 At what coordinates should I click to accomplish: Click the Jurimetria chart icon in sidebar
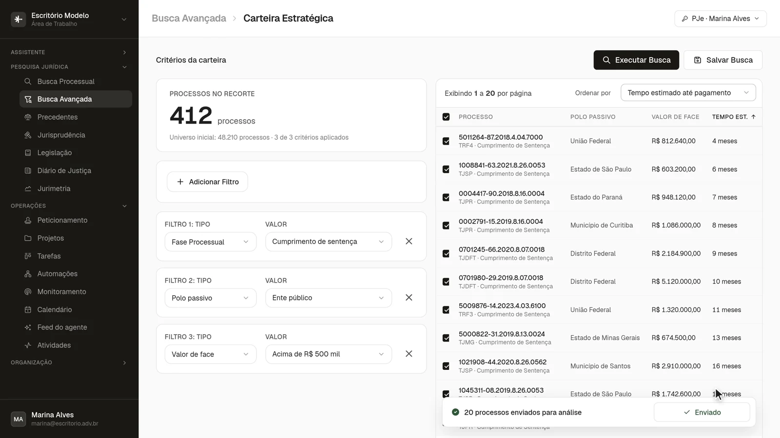pos(28,188)
